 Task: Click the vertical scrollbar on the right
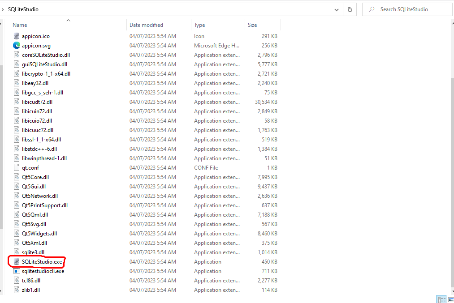point(452,179)
